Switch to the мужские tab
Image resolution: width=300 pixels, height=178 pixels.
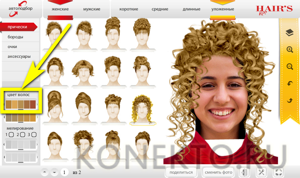click(92, 9)
